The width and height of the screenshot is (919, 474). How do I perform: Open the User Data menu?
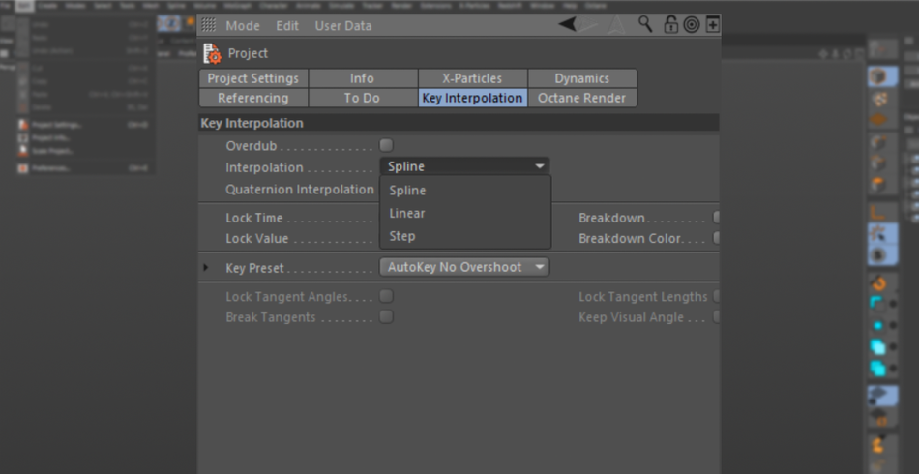coord(342,26)
